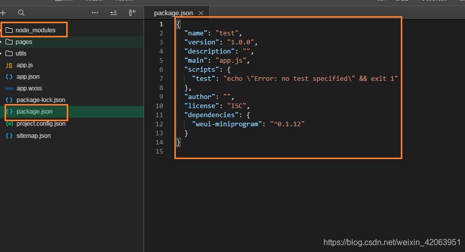Screen dimensions: 465x252
Task: Click line number 1 in the gutter
Action: click(161, 24)
